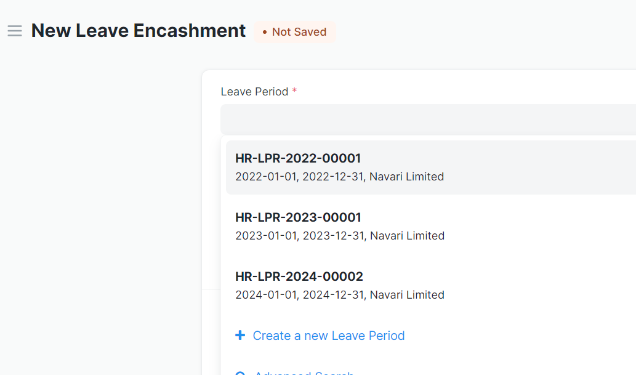Viewport: 636px width, 375px height.
Task: Open the navigation drawer via the top-left icon
Action: (14, 31)
